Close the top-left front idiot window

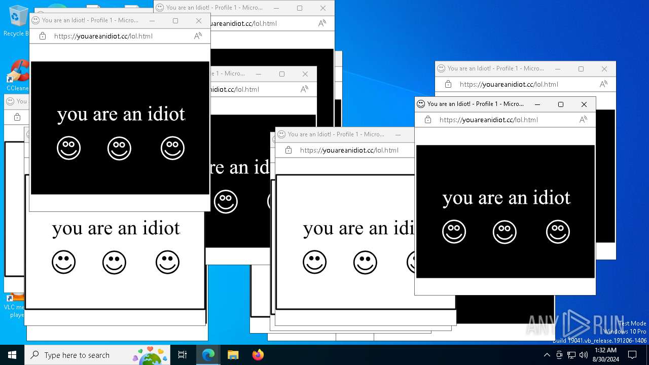pyautogui.click(x=199, y=21)
